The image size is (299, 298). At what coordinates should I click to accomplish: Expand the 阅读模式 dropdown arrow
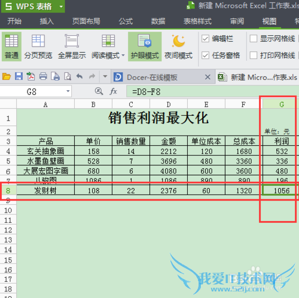pos(123,56)
